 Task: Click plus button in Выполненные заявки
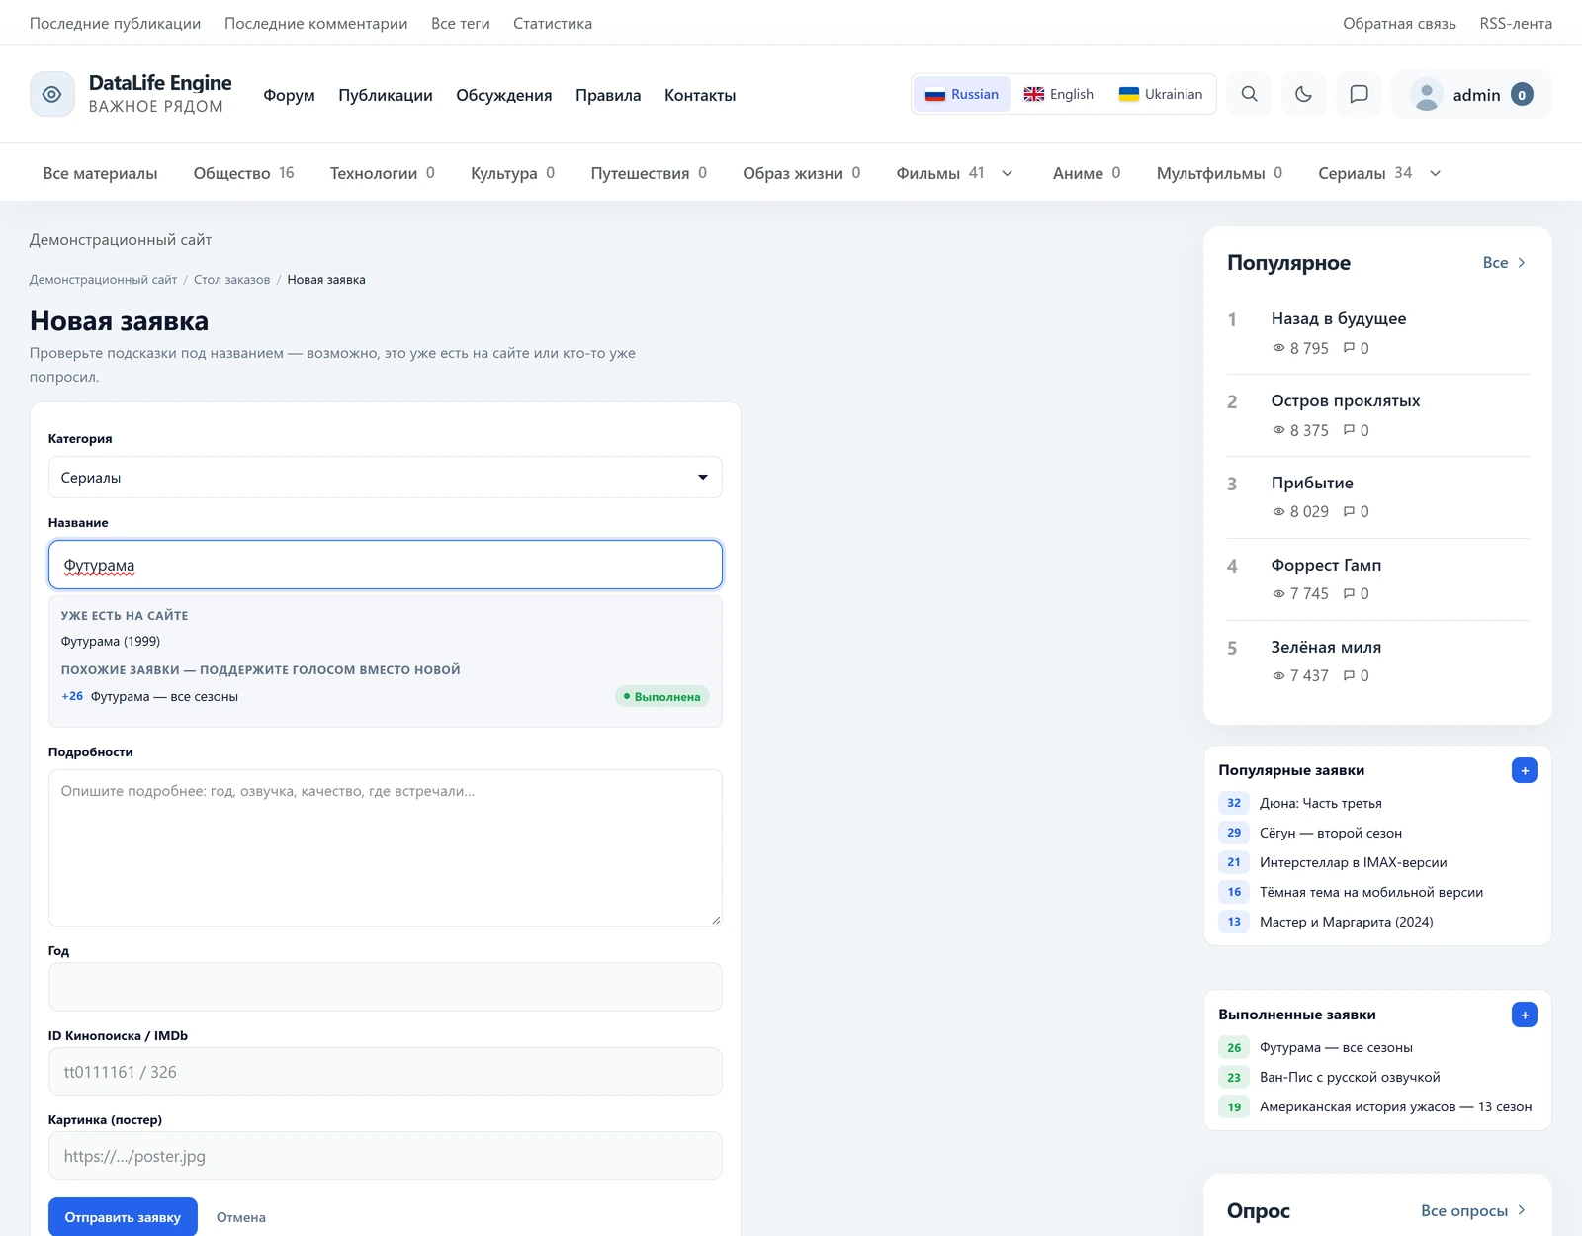[x=1525, y=1015]
